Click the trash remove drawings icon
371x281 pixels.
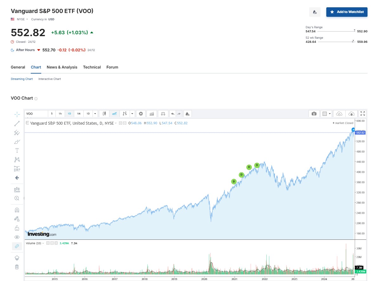(x=17, y=267)
